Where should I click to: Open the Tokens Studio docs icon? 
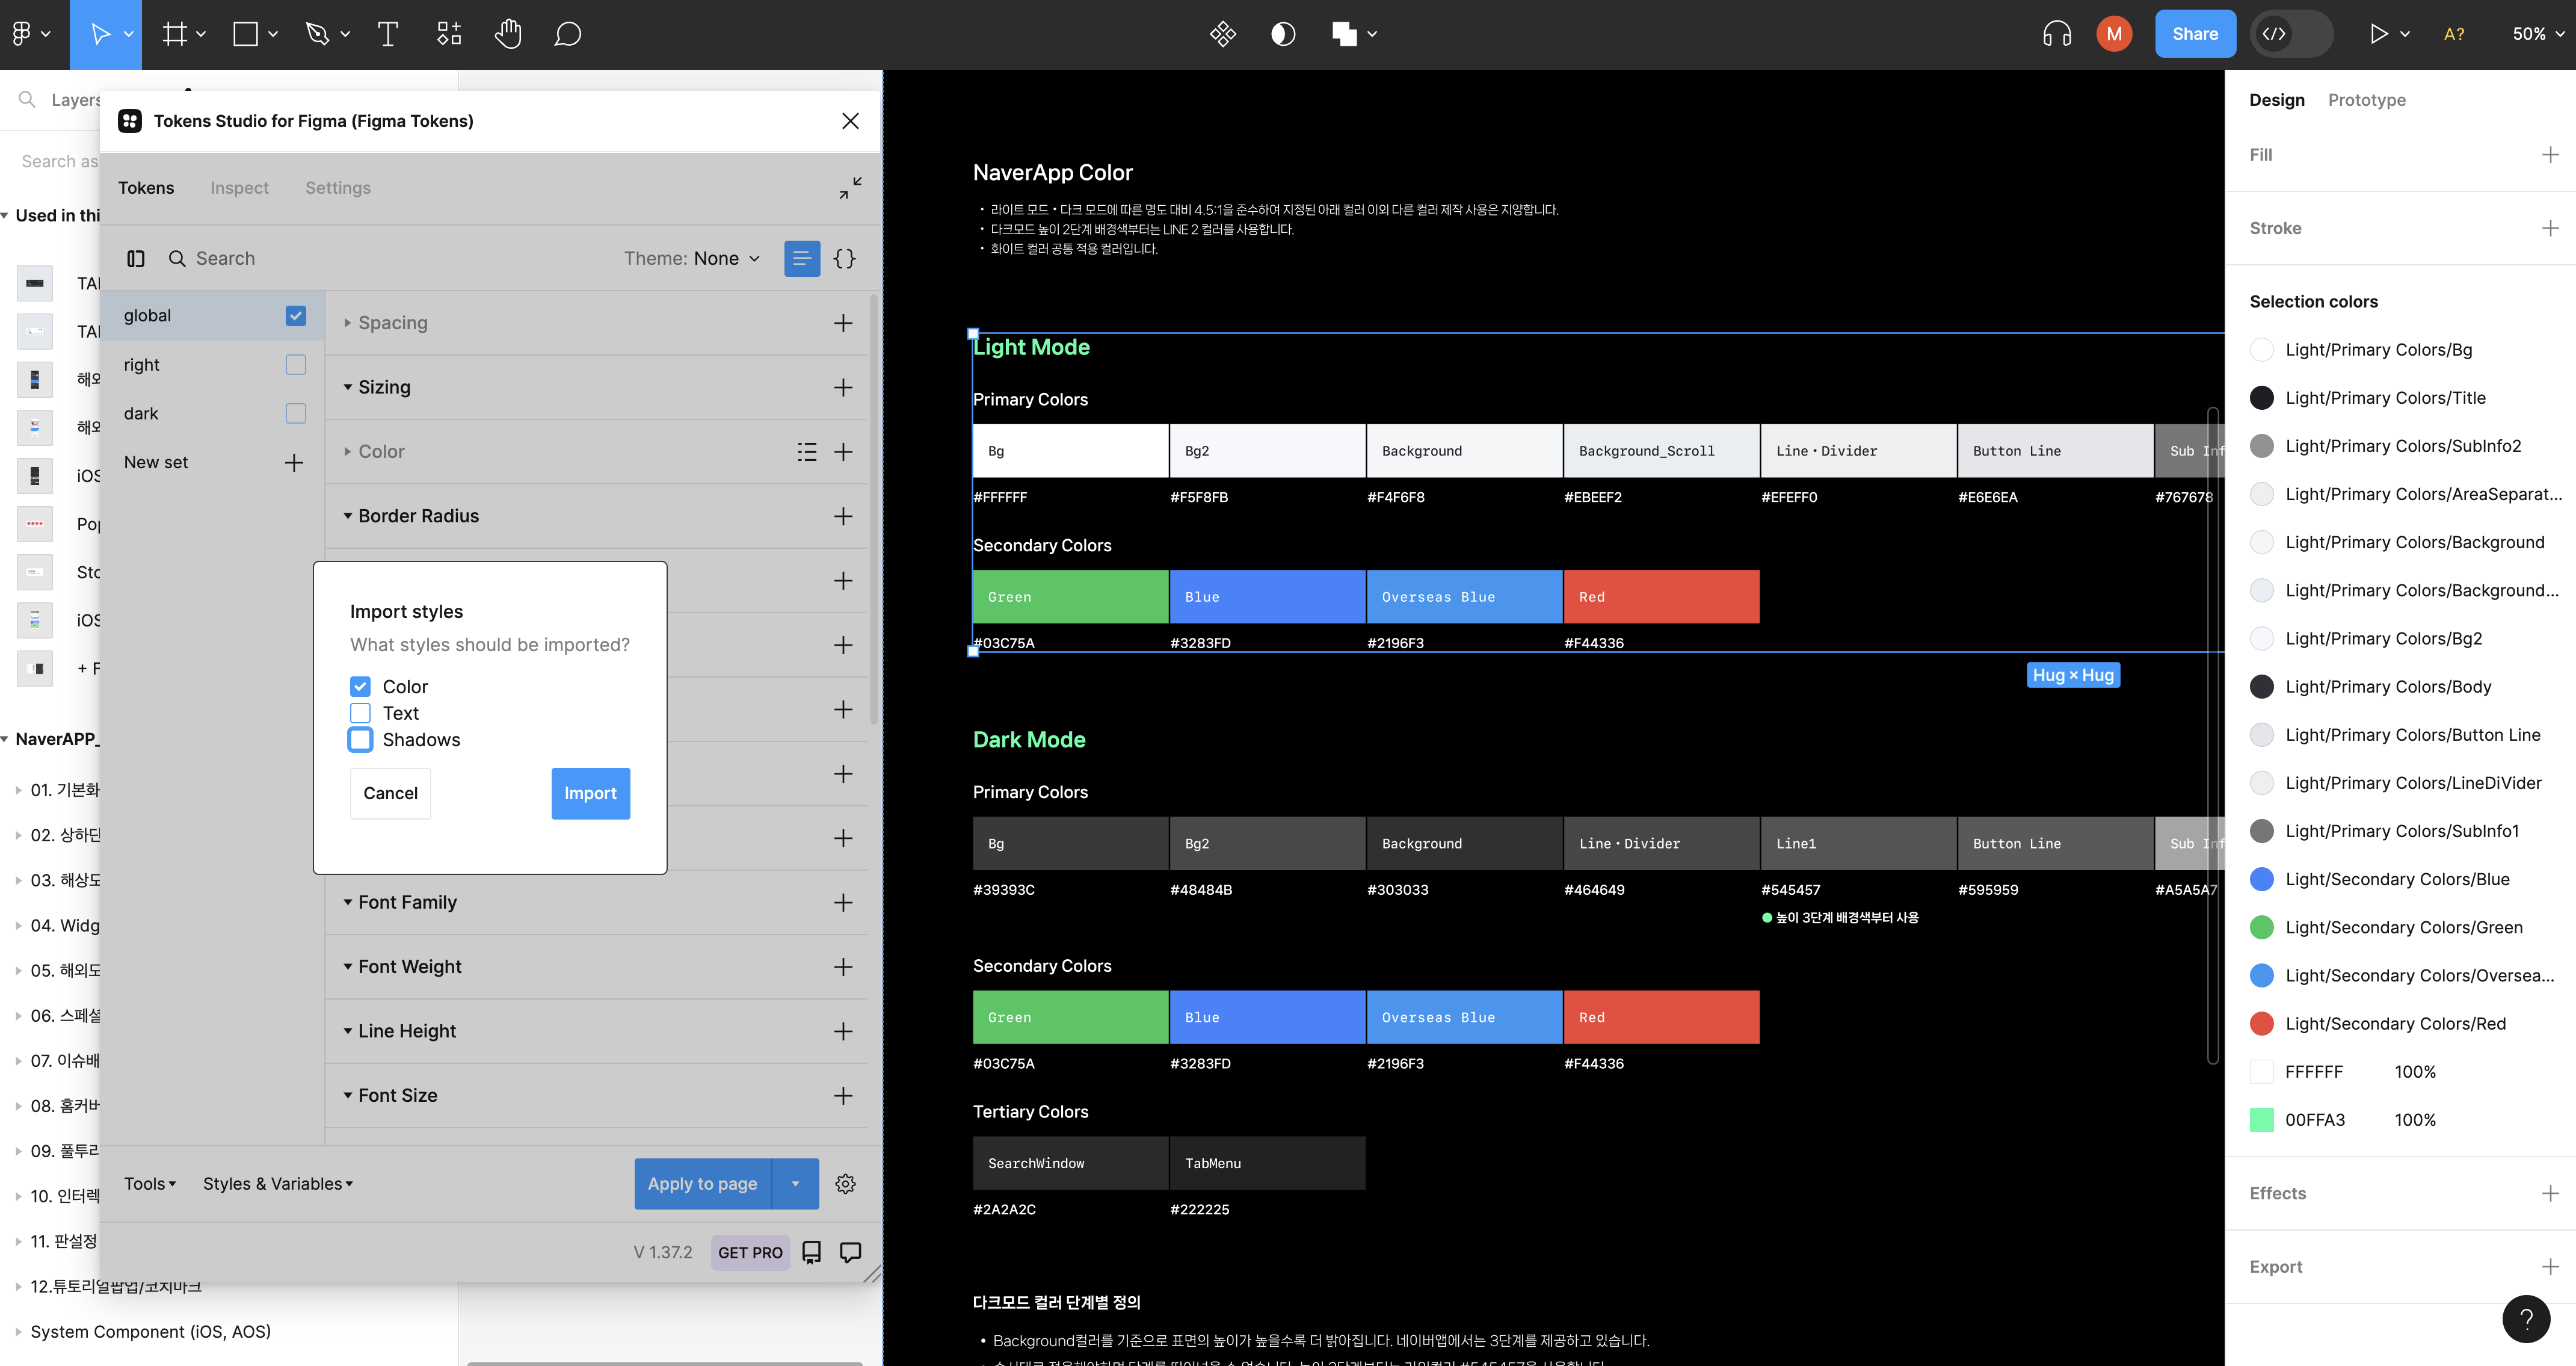812,1253
